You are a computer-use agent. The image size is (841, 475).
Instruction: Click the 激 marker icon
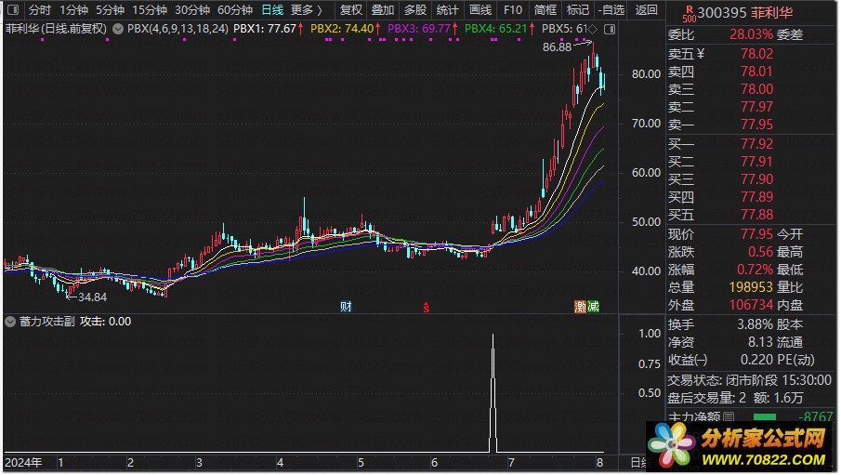(580, 307)
